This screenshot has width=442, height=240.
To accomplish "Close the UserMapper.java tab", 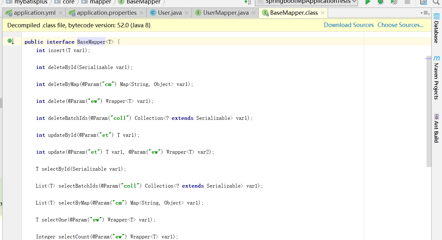I will (254, 13).
